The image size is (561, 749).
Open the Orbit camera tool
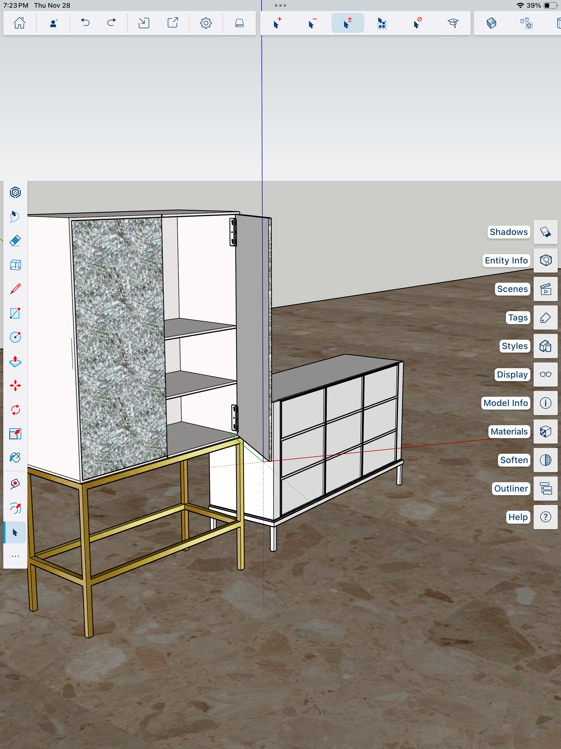(15, 508)
